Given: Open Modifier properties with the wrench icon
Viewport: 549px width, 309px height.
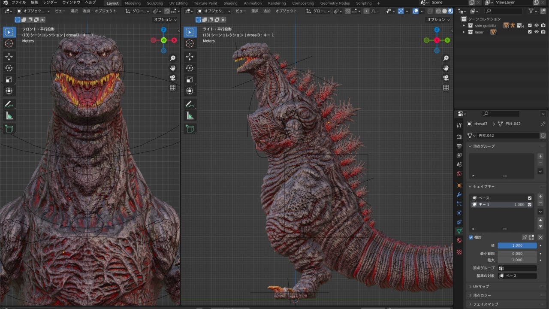Looking at the screenshot, I should [459, 194].
